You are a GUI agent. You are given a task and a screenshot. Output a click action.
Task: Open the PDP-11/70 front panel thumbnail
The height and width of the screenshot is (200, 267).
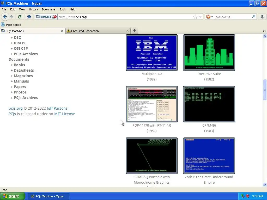152,104
